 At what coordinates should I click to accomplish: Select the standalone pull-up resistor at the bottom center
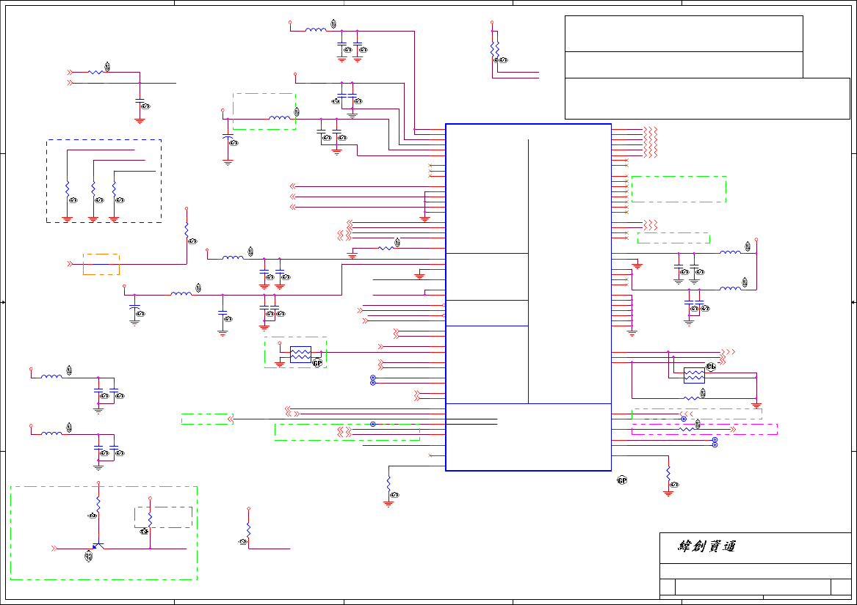click(x=249, y=529)
